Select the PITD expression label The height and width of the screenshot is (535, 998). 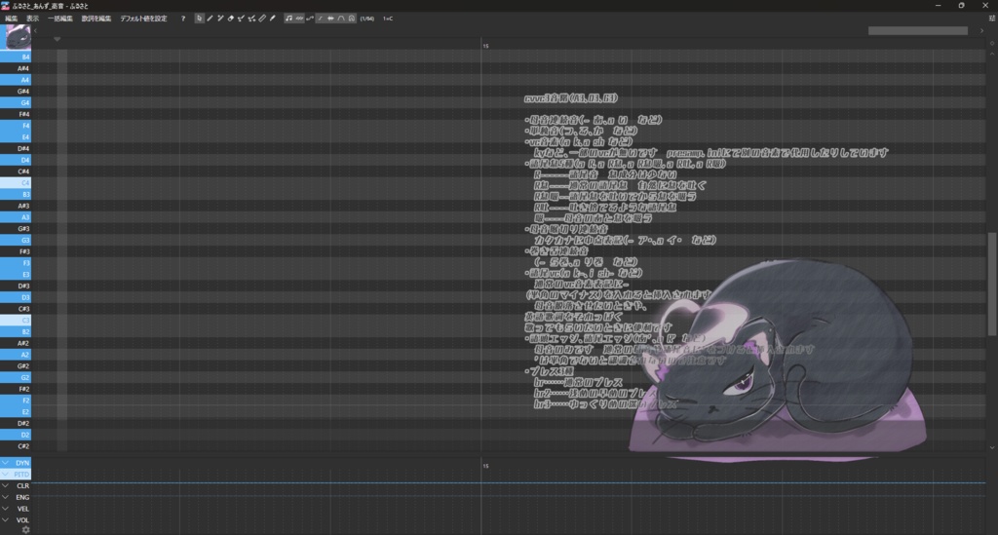point(21,475)
